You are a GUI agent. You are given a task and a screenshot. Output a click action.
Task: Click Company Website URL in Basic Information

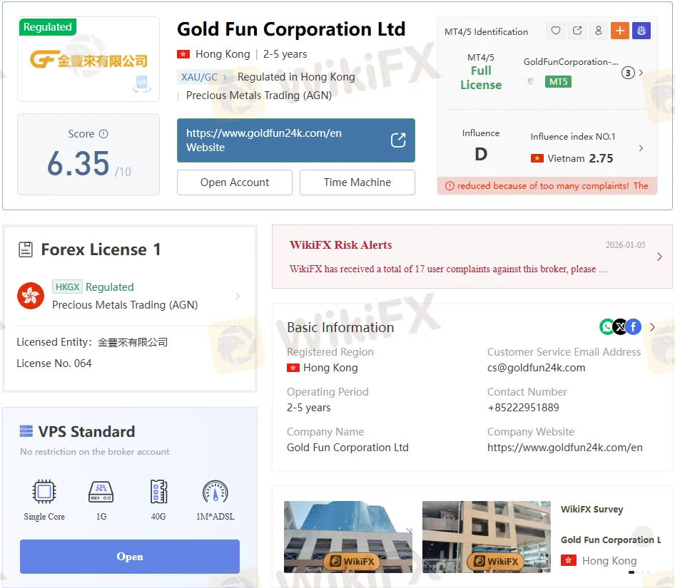564,448
